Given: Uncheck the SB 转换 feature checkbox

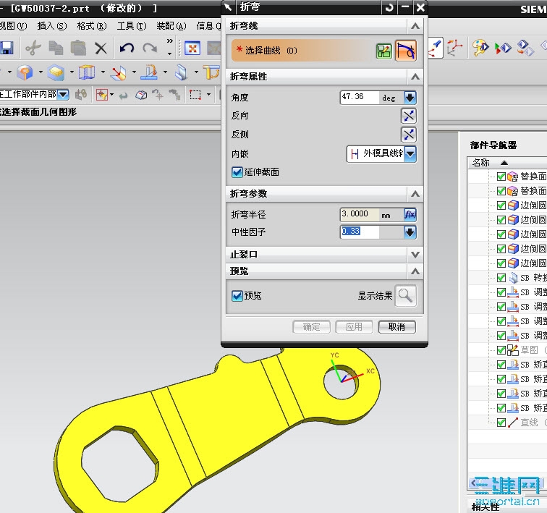Looking at the screenshot, I should point(501,278).
